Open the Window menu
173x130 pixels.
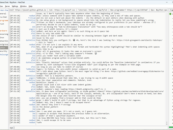tap(24, 6)
